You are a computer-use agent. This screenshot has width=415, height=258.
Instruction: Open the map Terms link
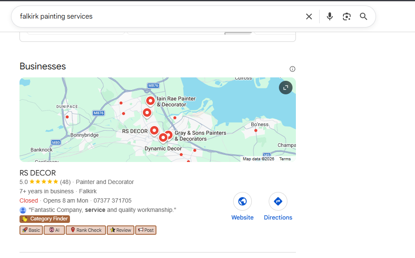click(x=285, y=159)
